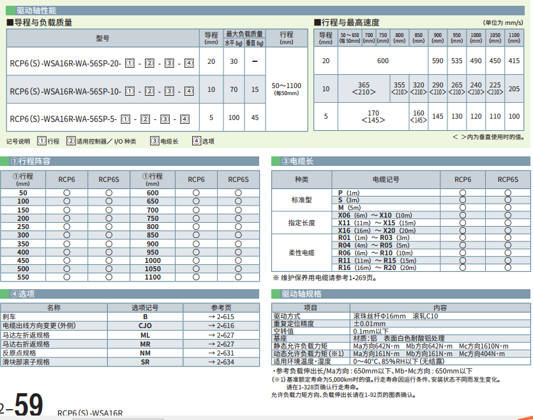Click the < >内为垂直使用时的值 footnote
Image resolution: width=533 pixels, height=420 pixels.
point(488,137)
